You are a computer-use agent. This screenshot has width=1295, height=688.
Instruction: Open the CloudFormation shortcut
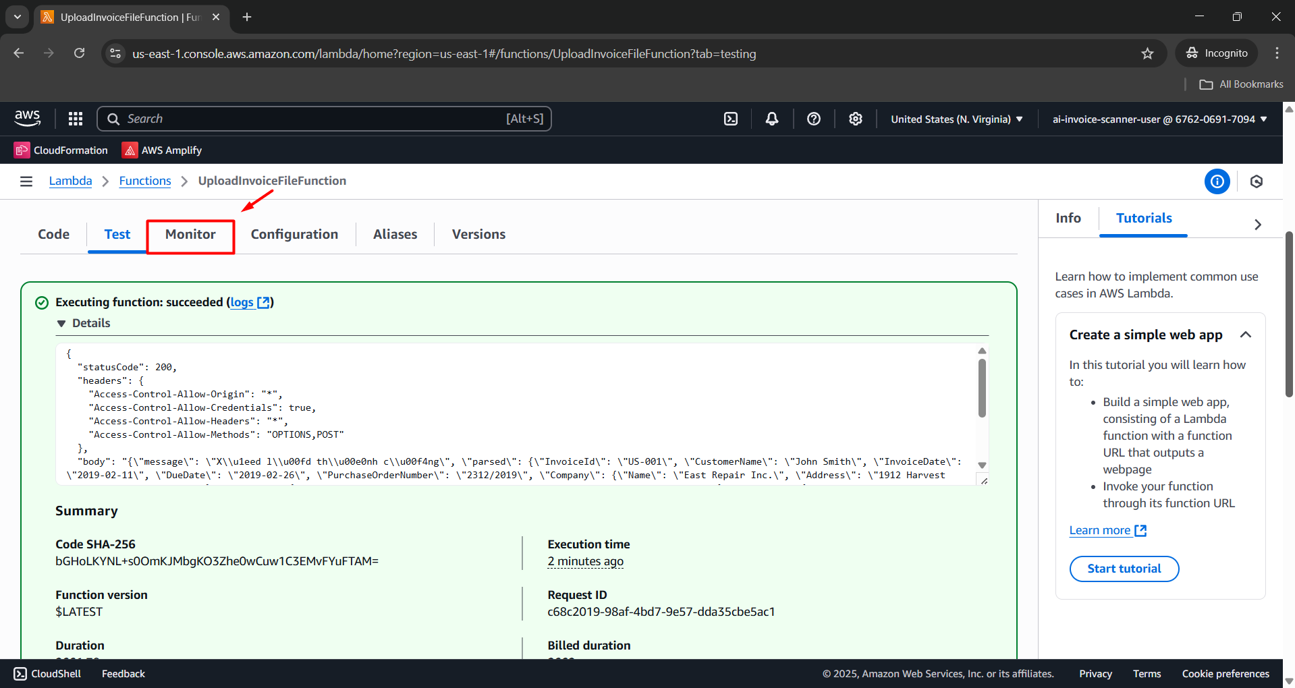click(x=61, y=150)
